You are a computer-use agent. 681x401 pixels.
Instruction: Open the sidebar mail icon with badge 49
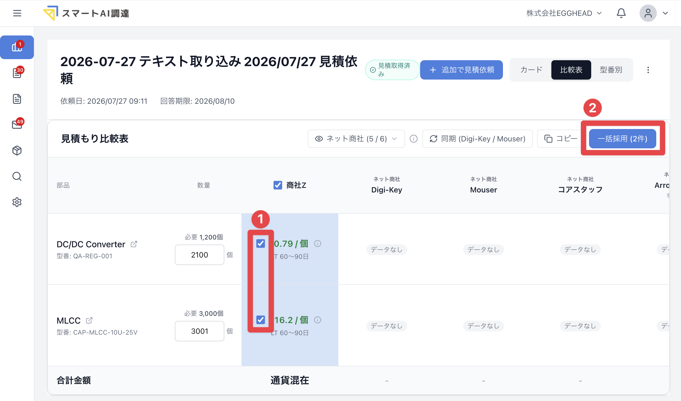(x=17, y=124)
